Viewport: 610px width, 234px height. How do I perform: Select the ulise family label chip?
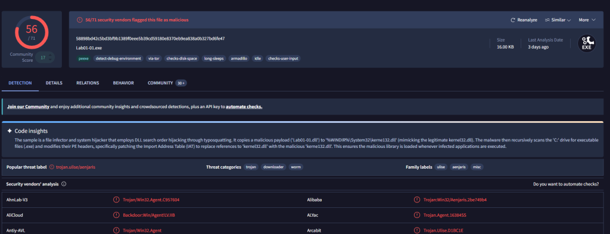(x=441, y=167)
